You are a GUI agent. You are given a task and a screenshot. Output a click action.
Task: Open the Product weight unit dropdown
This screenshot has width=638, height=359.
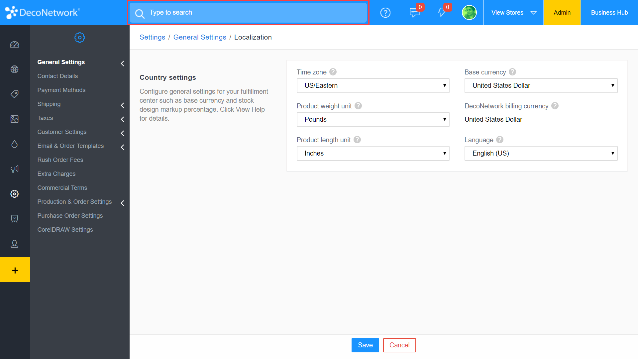pos(373,120)
